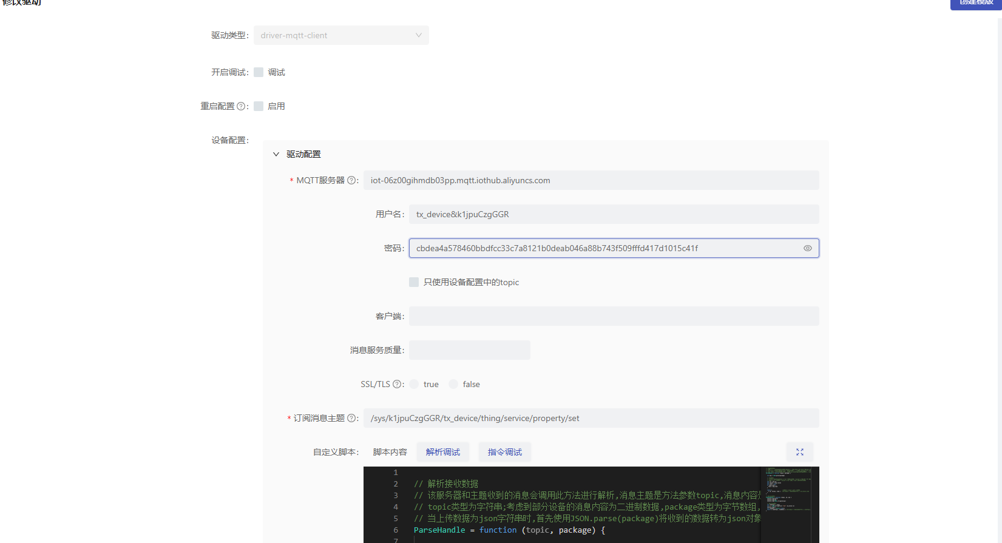Click the MQTT服务器 address input field
Viewport: 1002px width, 543px height.
click(591, 180)
